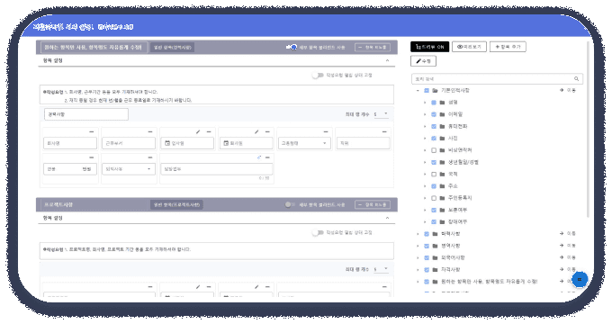Click the 휴대전화 folder icon

(x=442, y=127)
